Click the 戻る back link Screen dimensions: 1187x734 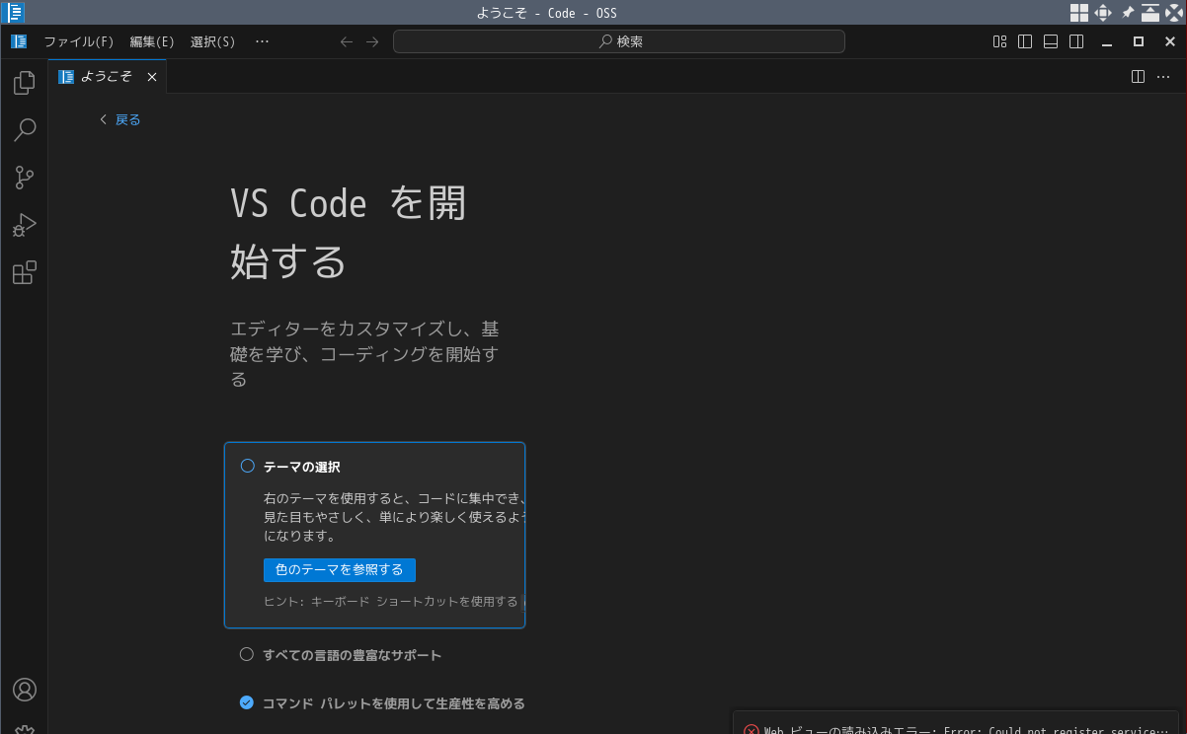pyautogui.click(x=120, y=119)
